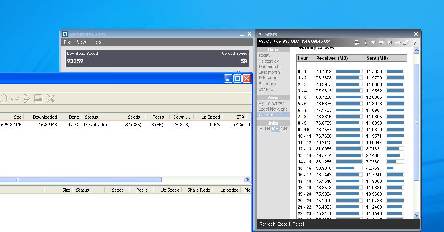Viewport: 444px width, 232px height.
Task: Click the '72 (335)' seeds cell
Action: pyautogui.click(x=133, y=124)
